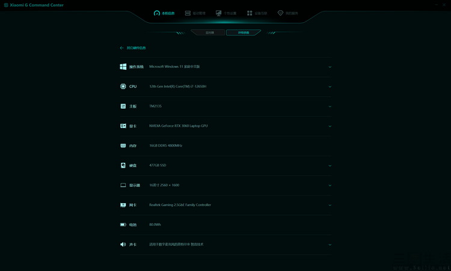Open the 个性设置 personalization tab
The image size is (451, 271).
pos(226,13)
